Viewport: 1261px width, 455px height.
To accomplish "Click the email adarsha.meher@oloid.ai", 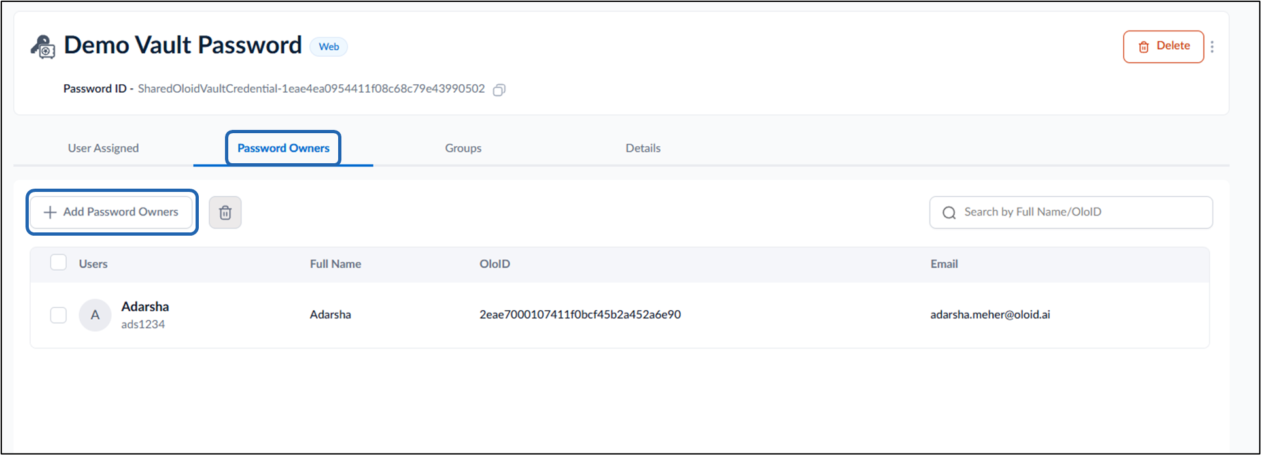I will [990, 315].
